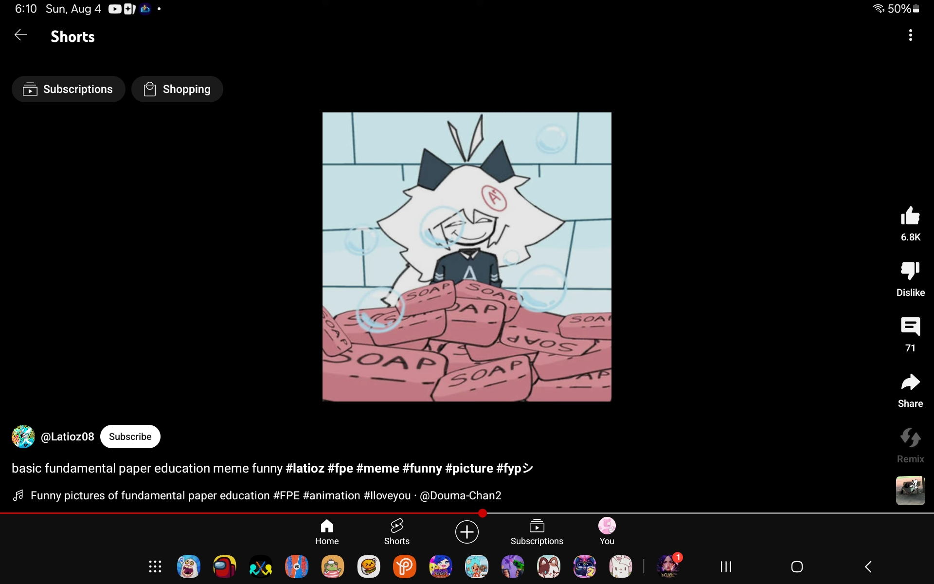
Task: Tap the Dislike thumbs down icon
Action: coord(910,271)
